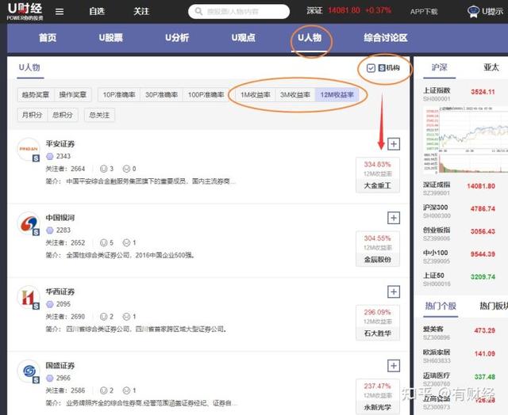
Task: Follow 华西证券 with plus icon
Action: (x=394, y=292)
